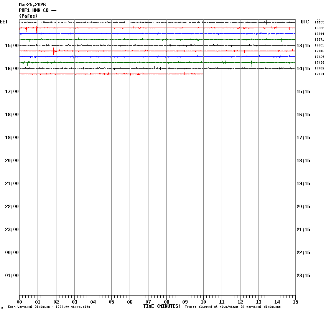Select the 23:15 UTC time label
326x312 pixels.
(303, 276)
